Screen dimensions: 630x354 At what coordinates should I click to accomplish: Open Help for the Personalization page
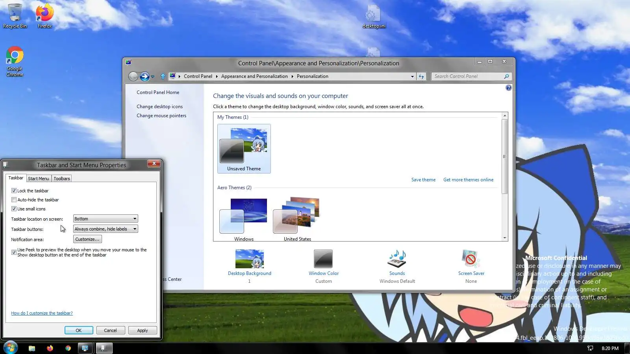[x=508, y=88]
